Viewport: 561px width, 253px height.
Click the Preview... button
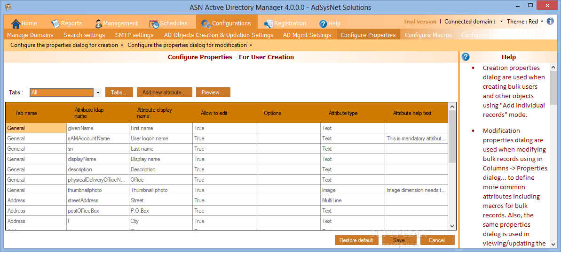[213, 92]
